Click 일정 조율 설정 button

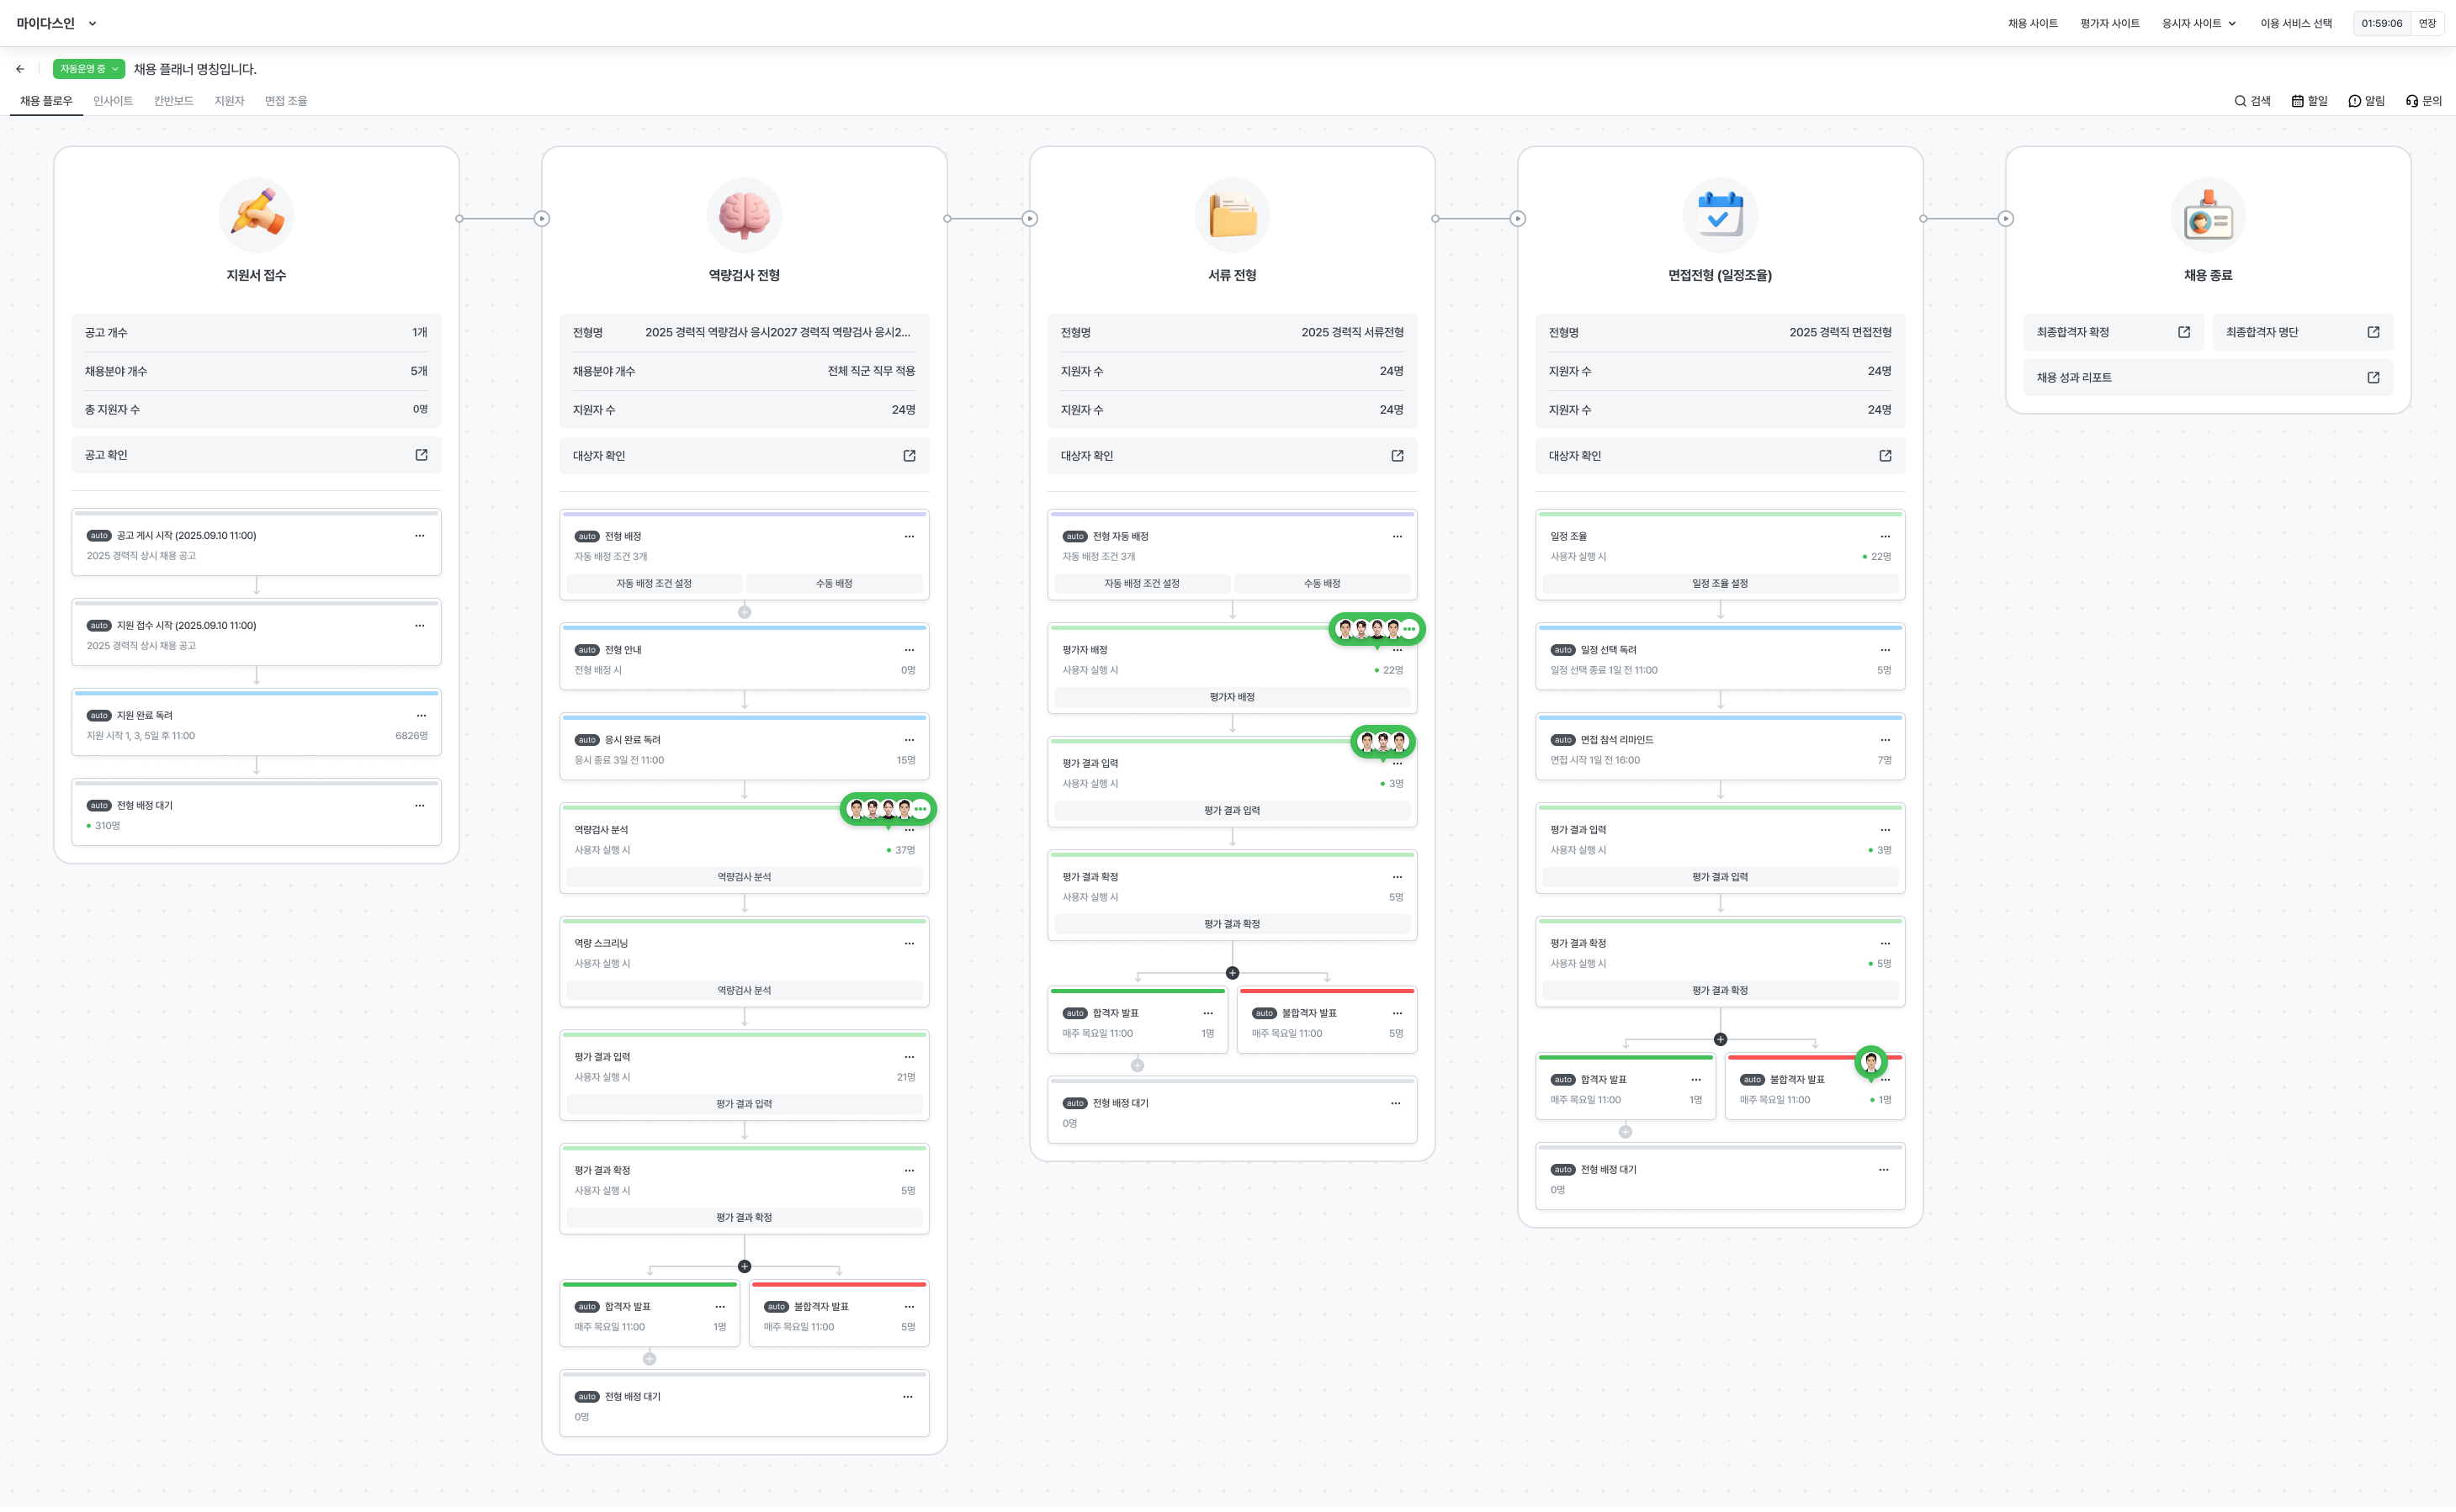1720,584
